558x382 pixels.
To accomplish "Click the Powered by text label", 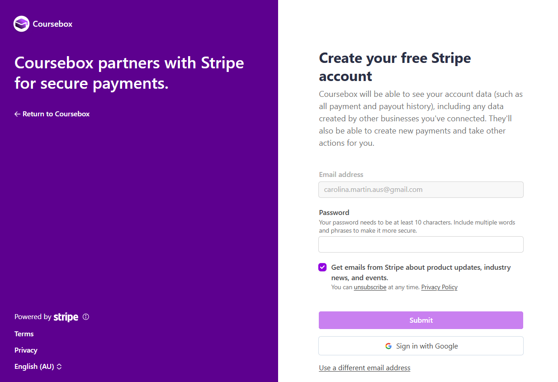I will 33,317.
